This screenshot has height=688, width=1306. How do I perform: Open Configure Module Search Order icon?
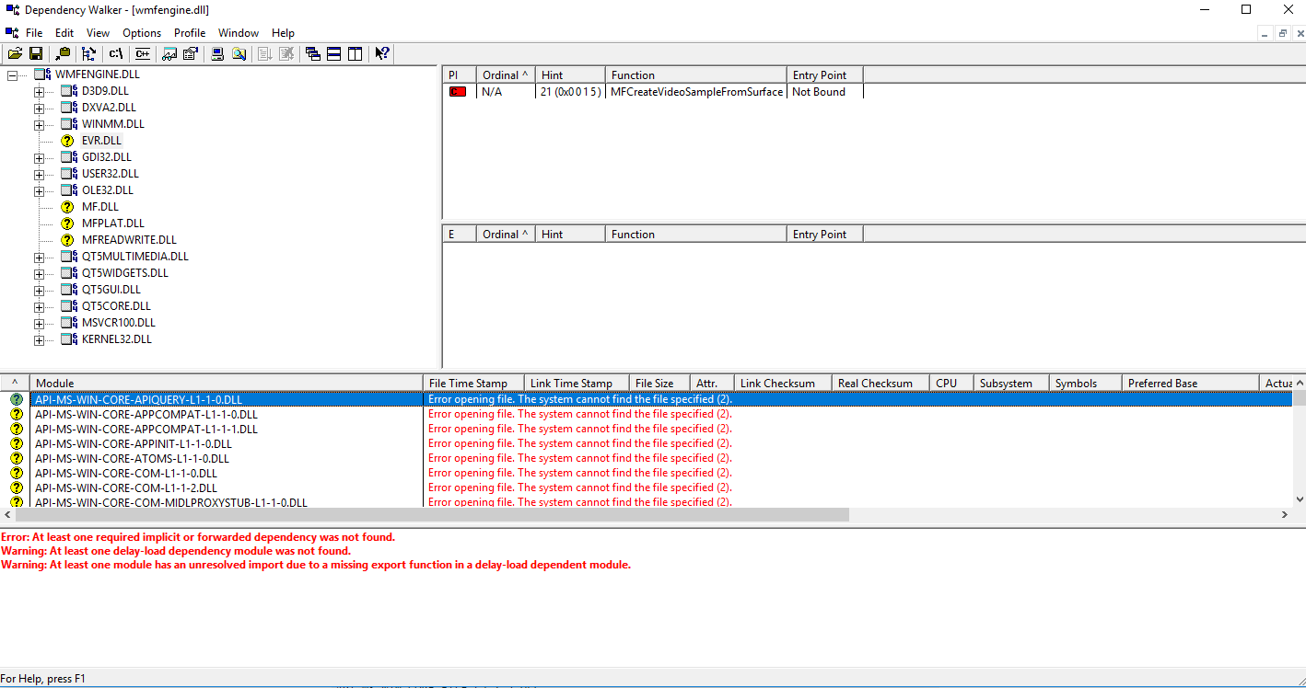click(x=239, y=53)
